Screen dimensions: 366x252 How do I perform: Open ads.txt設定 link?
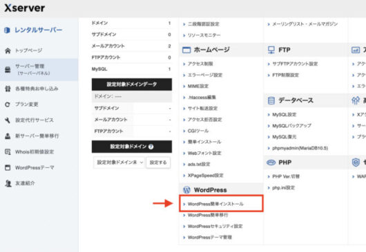point(199,165)
